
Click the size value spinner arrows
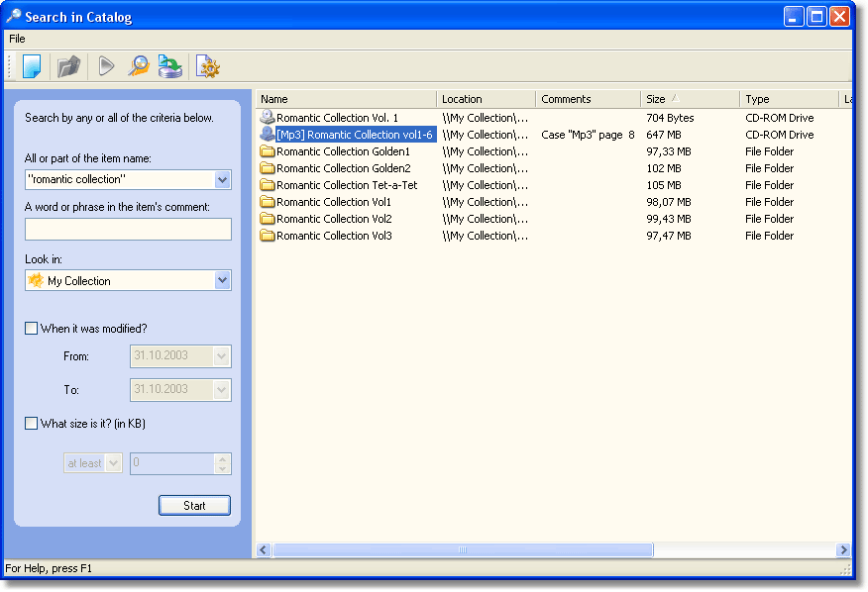point(222,463)
